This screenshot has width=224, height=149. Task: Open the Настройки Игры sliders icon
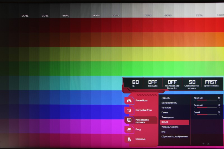click(x=129, y=110)
